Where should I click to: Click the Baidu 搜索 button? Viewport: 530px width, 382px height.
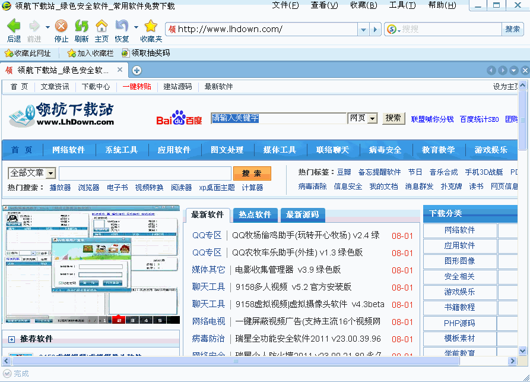tap(393, 118)
